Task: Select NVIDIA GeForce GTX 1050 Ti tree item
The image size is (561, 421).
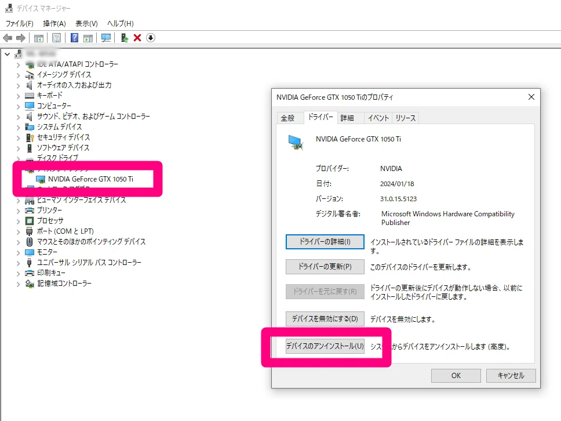Action: coord(90,179)
